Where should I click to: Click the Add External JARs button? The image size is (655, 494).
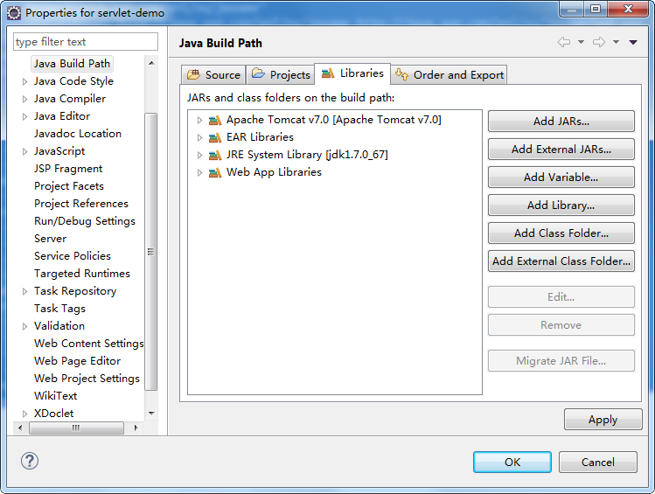click(561, 150)
